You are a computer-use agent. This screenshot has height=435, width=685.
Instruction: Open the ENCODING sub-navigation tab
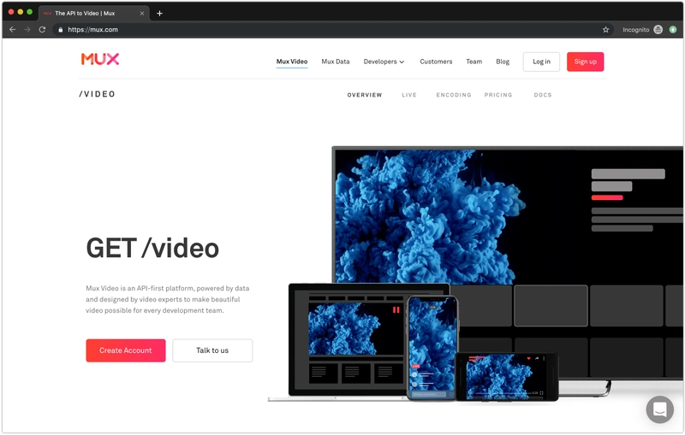(x=454, y=95)
